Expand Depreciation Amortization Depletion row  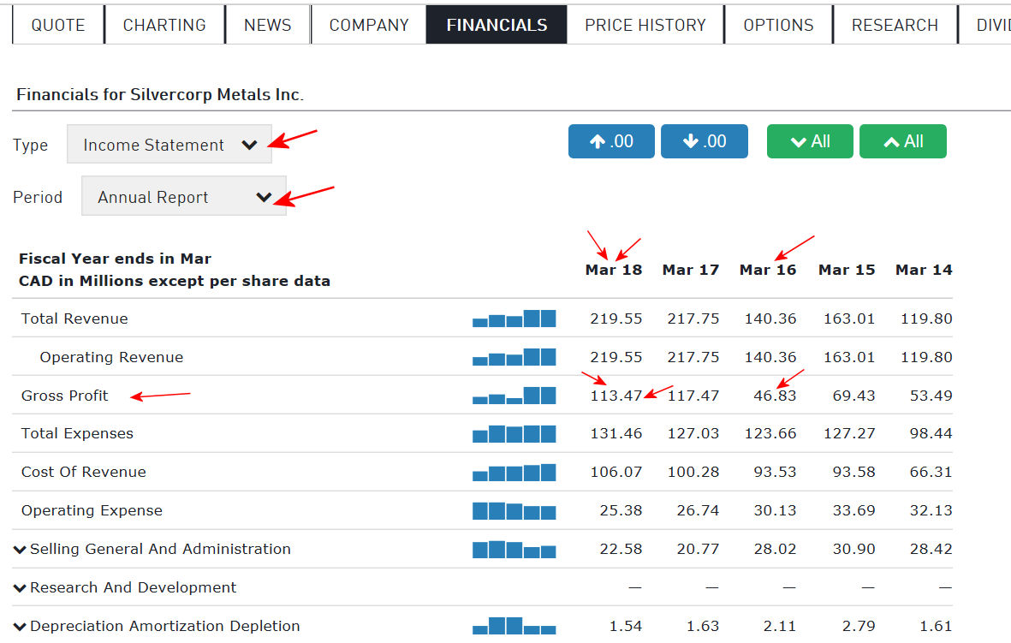click(20, 627)
